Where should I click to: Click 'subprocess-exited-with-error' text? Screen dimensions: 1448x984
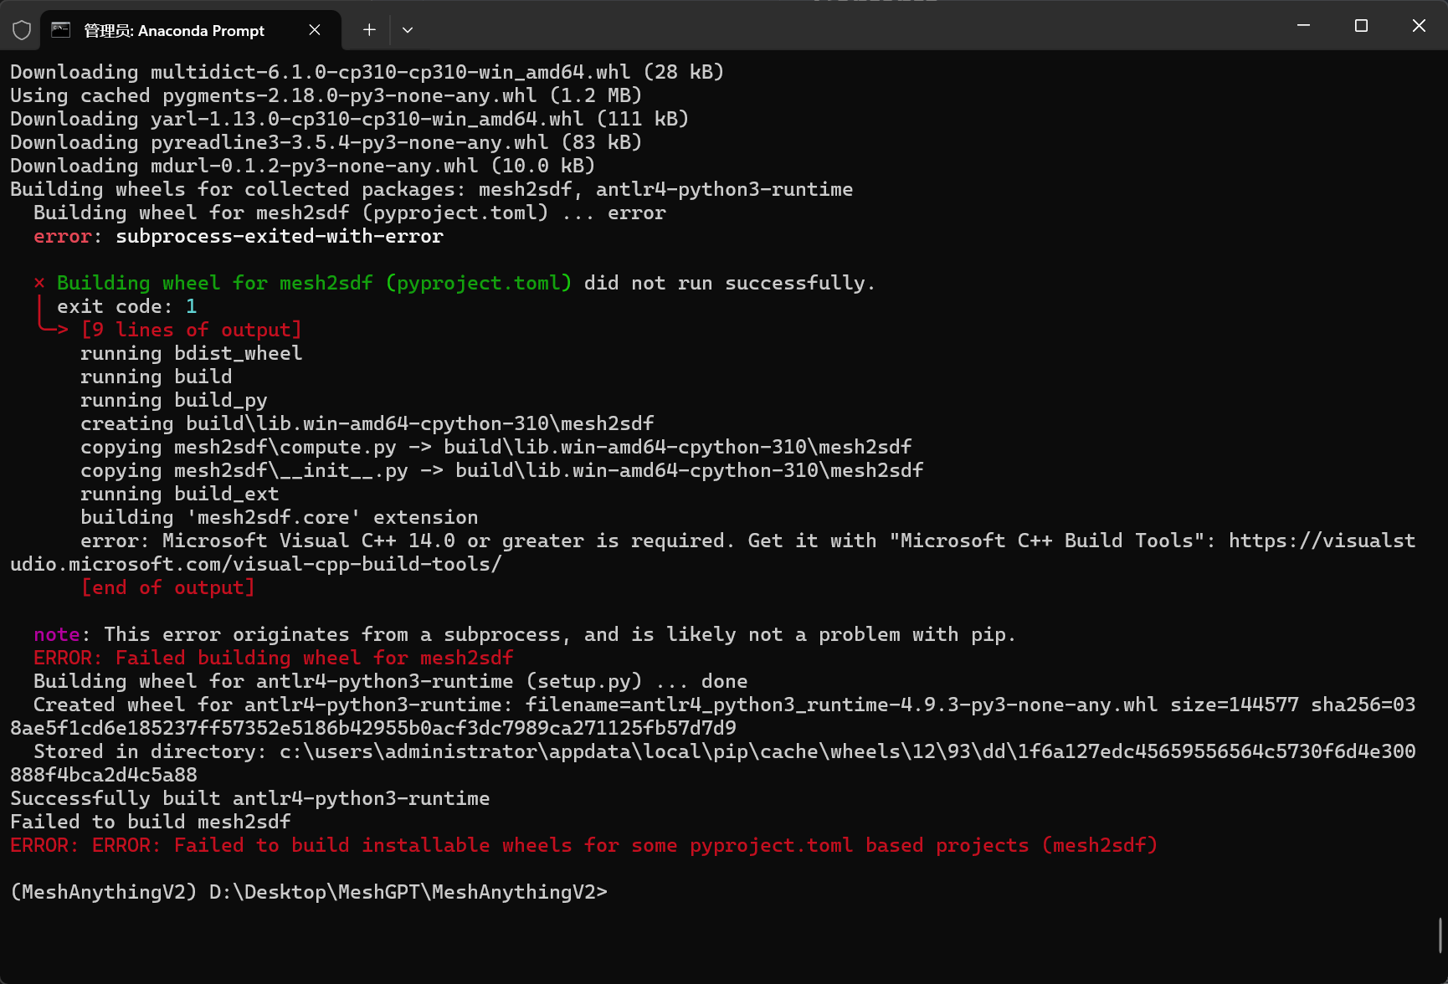pyautogui.click(x=280, y=236)
